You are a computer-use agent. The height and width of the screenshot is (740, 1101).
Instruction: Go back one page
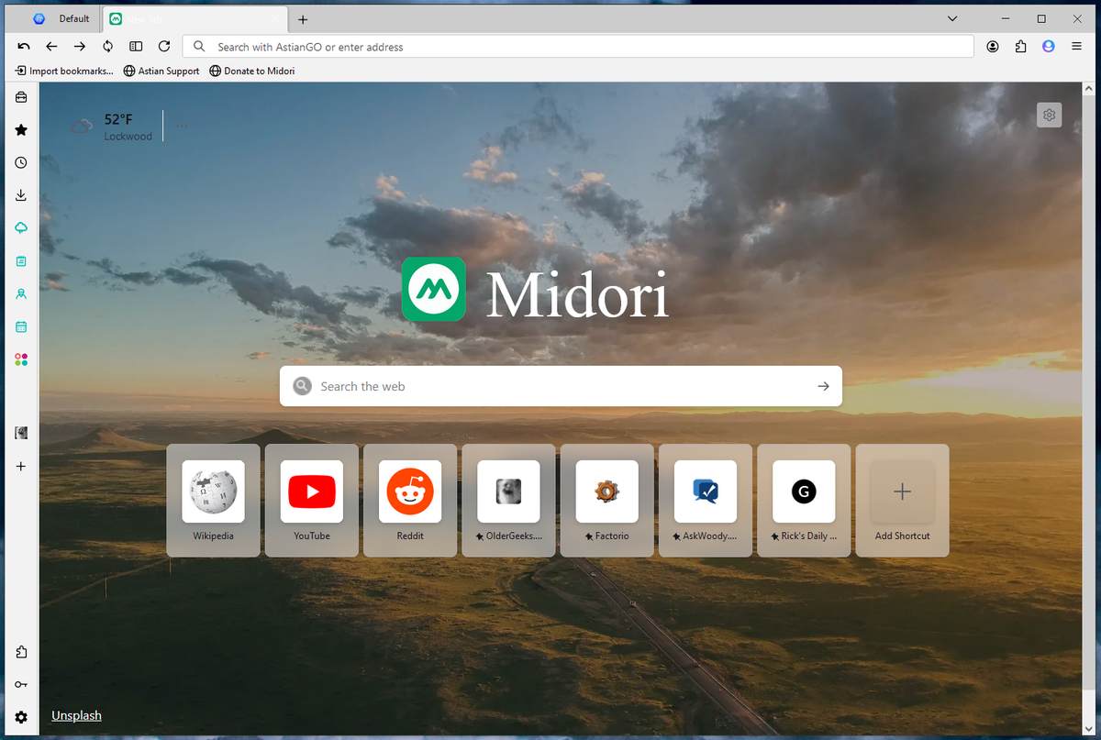pos(51,47)
